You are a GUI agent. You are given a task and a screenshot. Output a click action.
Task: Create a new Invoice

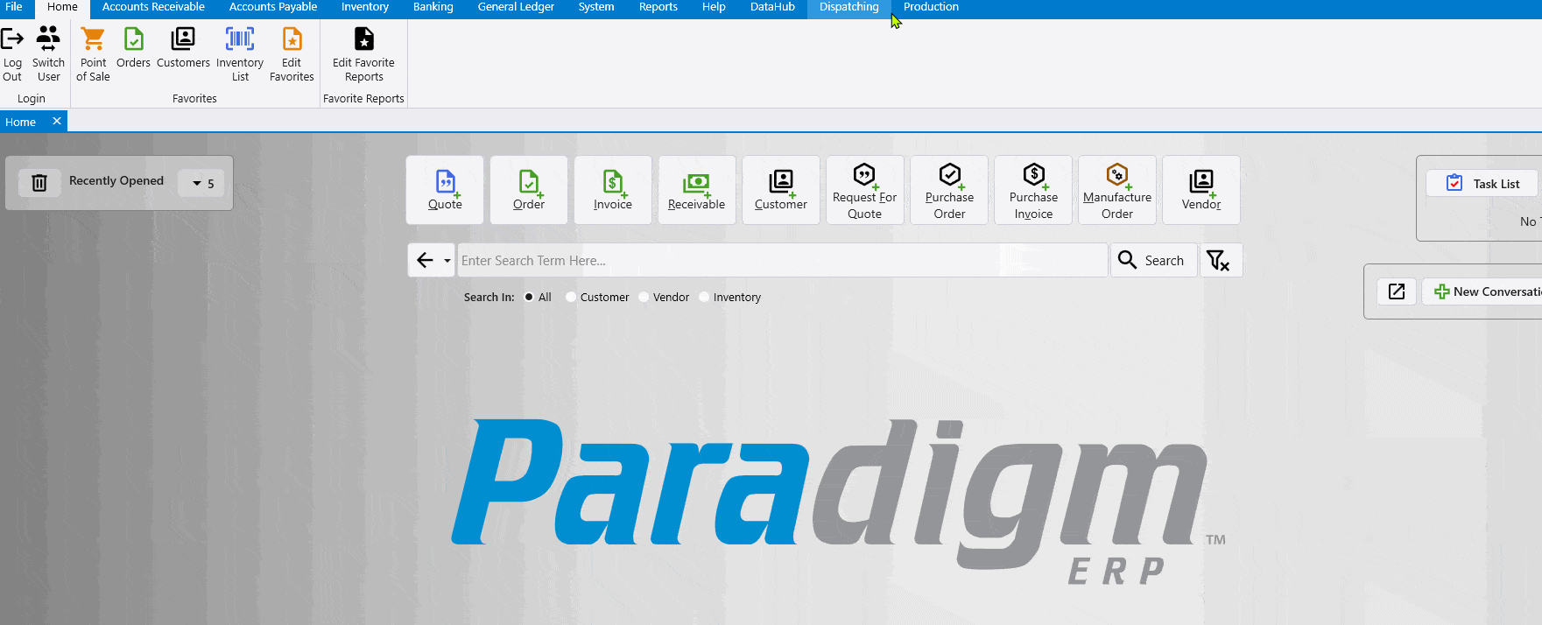613,190
